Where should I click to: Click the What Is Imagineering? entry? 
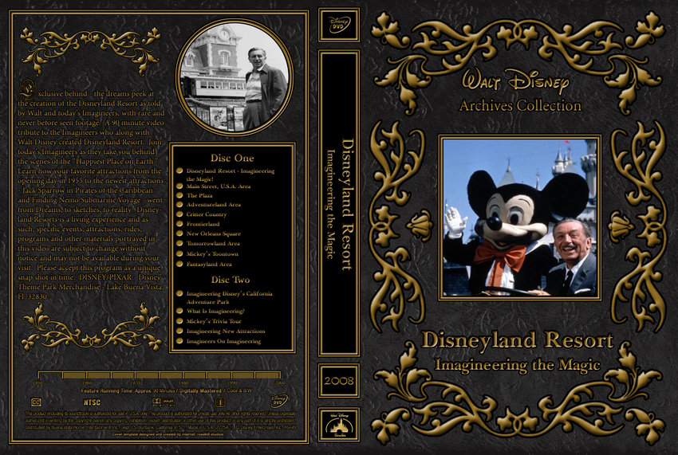click(215, 311)
